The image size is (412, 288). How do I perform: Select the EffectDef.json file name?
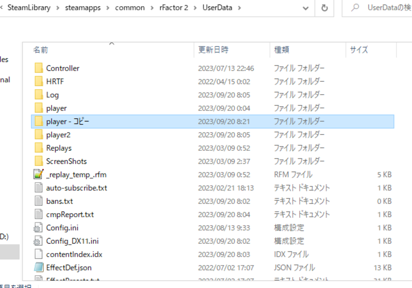click(x=69, y=268)
